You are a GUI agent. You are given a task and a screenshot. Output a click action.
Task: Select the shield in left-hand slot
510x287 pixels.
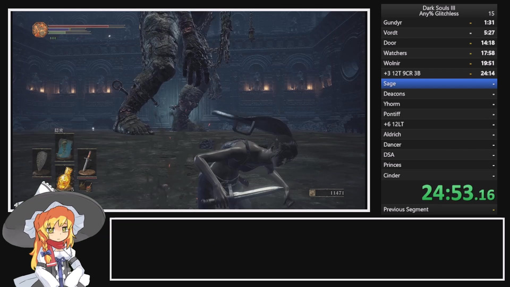41,163
